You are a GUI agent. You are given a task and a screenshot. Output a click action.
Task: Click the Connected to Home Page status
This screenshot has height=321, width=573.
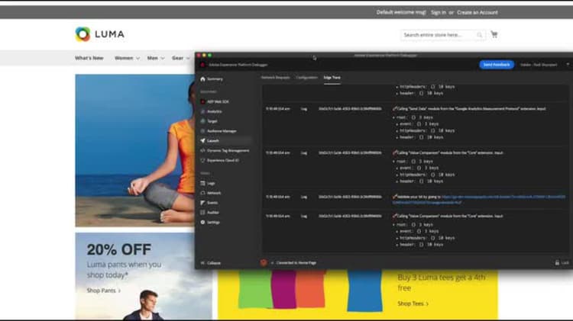coord(296,262)
